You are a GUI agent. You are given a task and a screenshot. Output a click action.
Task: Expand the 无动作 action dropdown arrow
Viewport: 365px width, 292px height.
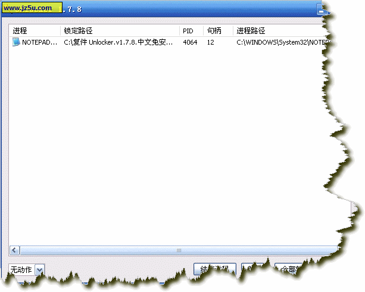tap(40, 270)
